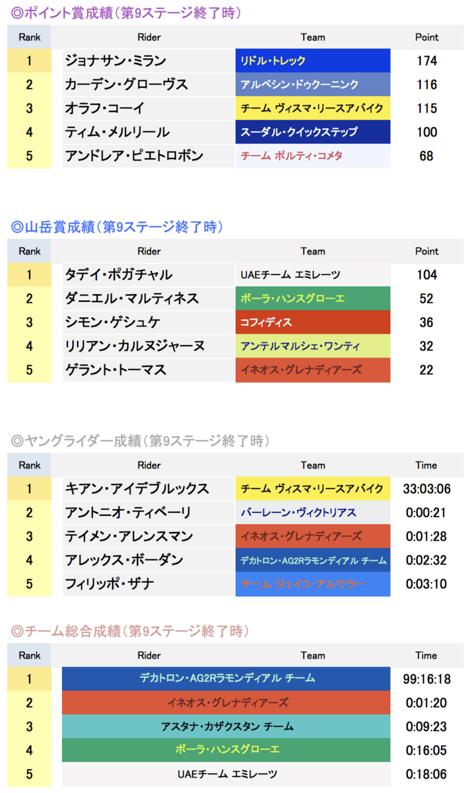Click the point value 174
This screenshot has width=470, height=793.
tap(427, 61)
